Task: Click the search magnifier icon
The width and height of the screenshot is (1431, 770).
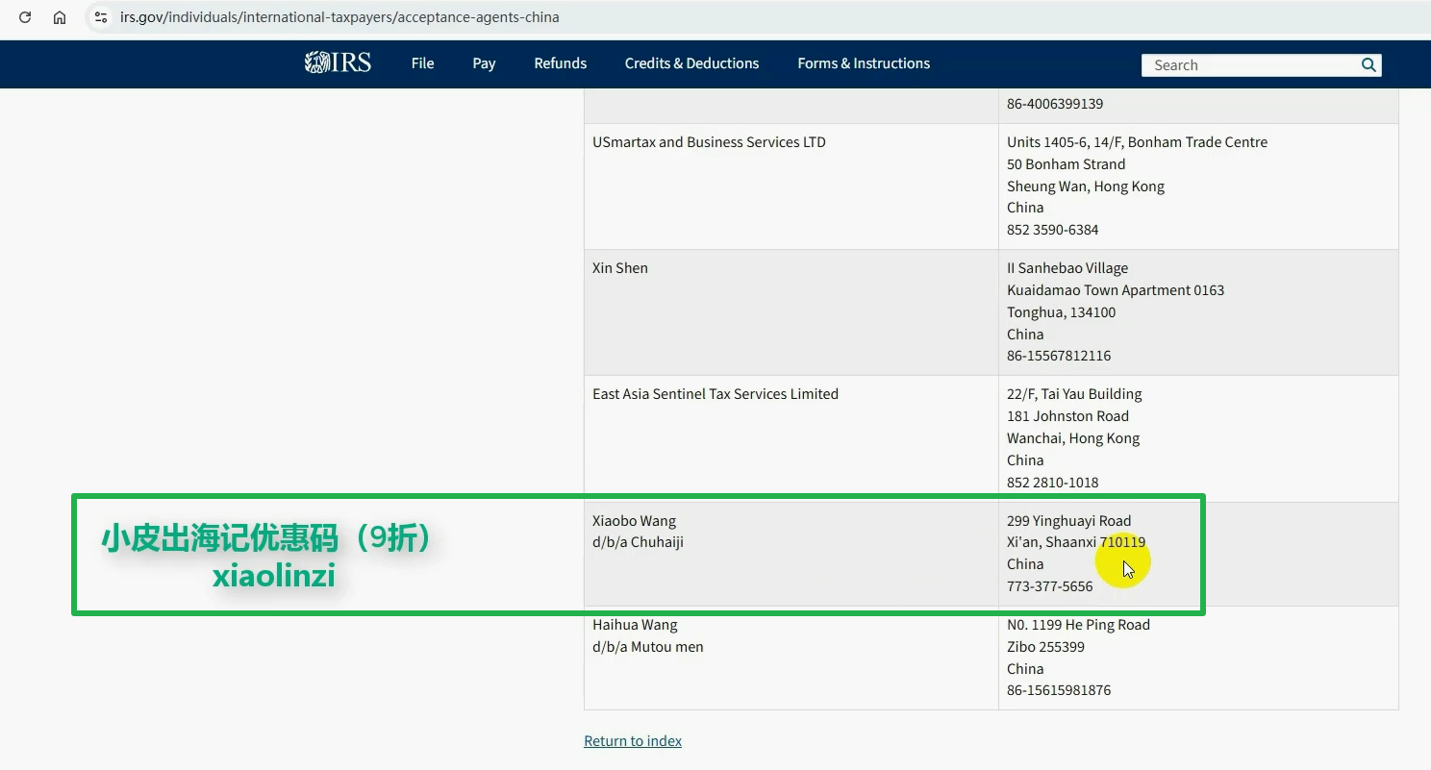Action: [x=1368, y=65]
